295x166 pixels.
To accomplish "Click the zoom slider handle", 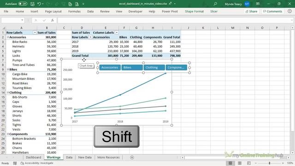I will 269,163.
